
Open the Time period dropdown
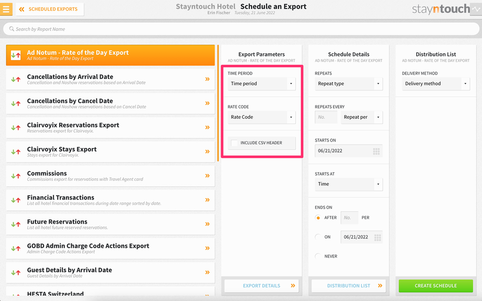click(x=261, y=84)
